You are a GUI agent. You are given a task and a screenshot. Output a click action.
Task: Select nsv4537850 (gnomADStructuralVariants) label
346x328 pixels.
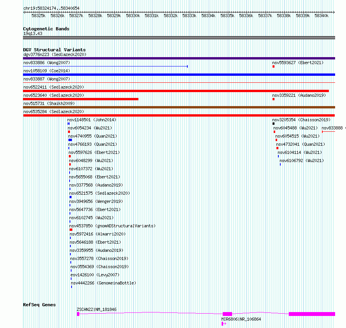click(x=112, y=226)
